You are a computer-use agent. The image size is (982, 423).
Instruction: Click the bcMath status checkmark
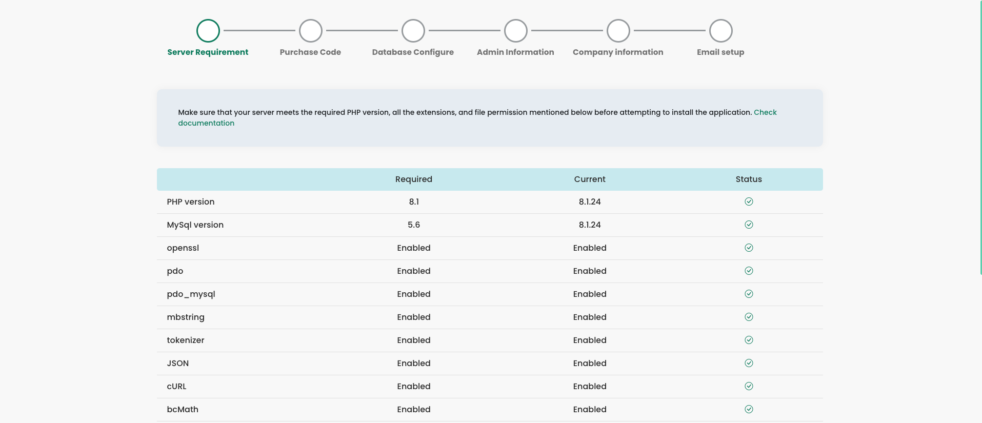point(749,409)
